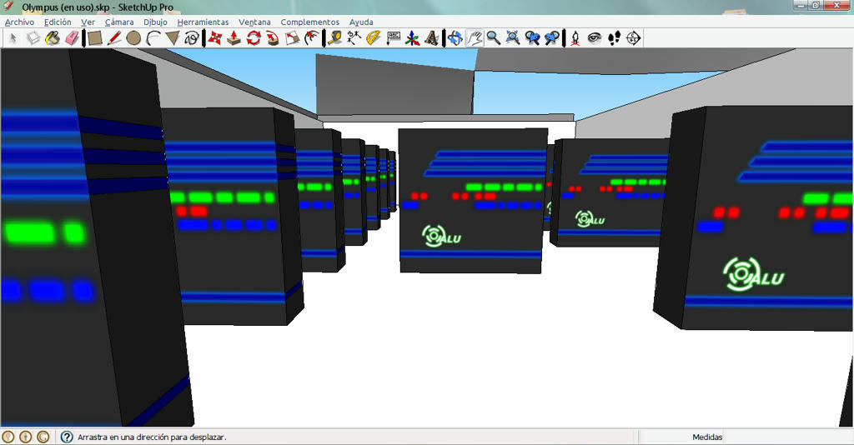Click the ALU logo on rightmost cabinet
This screenshot has height=445, width=854.
753,274
